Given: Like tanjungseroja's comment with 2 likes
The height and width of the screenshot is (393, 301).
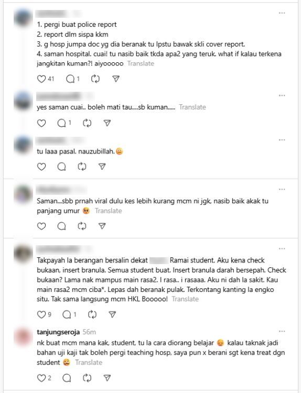Looking at the screenshot, I should pyautogui.click(x=41, y=378).
